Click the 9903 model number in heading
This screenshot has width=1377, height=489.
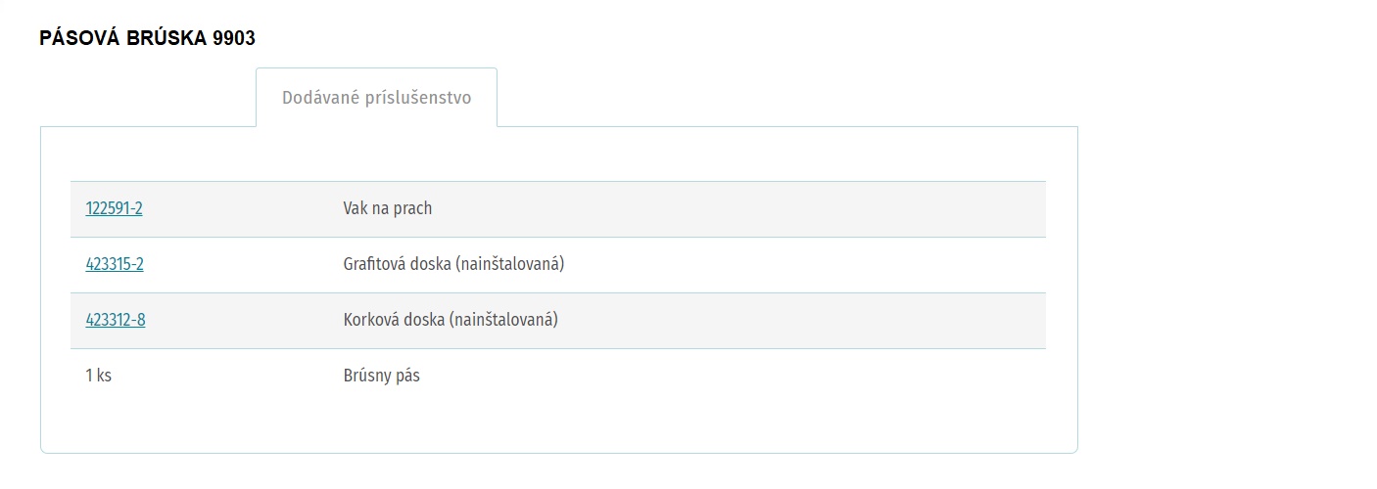point(234,38)
